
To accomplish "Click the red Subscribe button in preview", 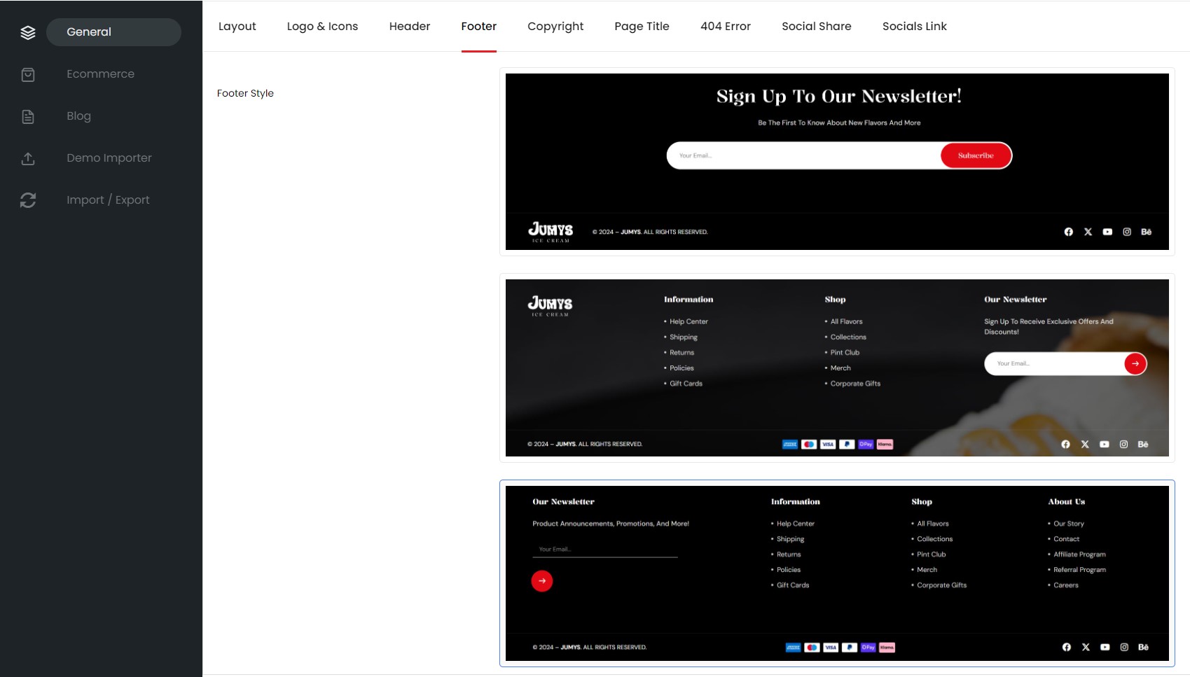I will (975, 155).
